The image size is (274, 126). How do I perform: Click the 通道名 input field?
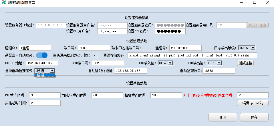35,48
